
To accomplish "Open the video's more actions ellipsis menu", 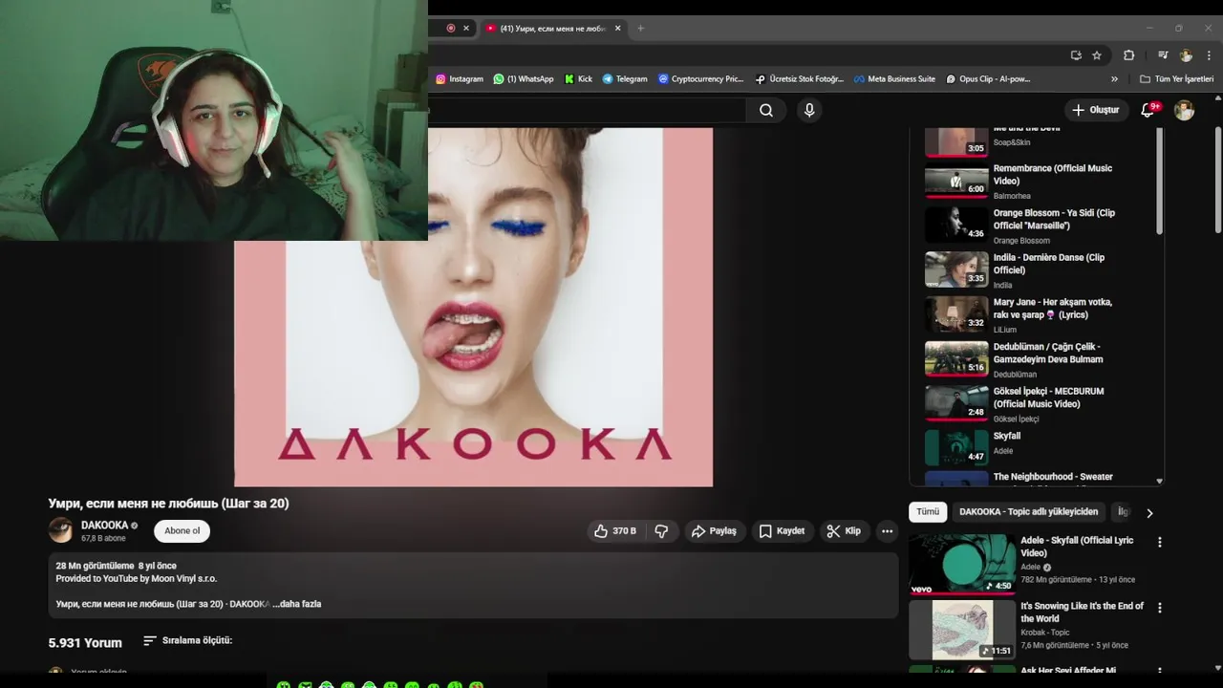I will pyautogui.click(x=887, y=531).
